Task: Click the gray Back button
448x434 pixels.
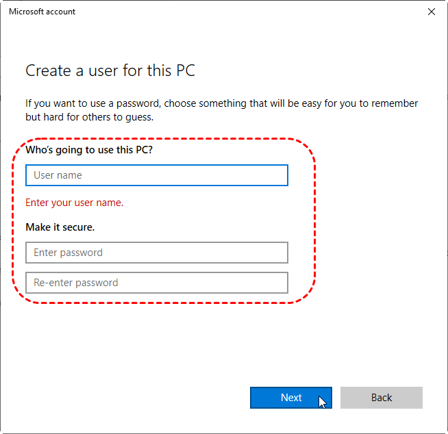Action: (381, 398)
